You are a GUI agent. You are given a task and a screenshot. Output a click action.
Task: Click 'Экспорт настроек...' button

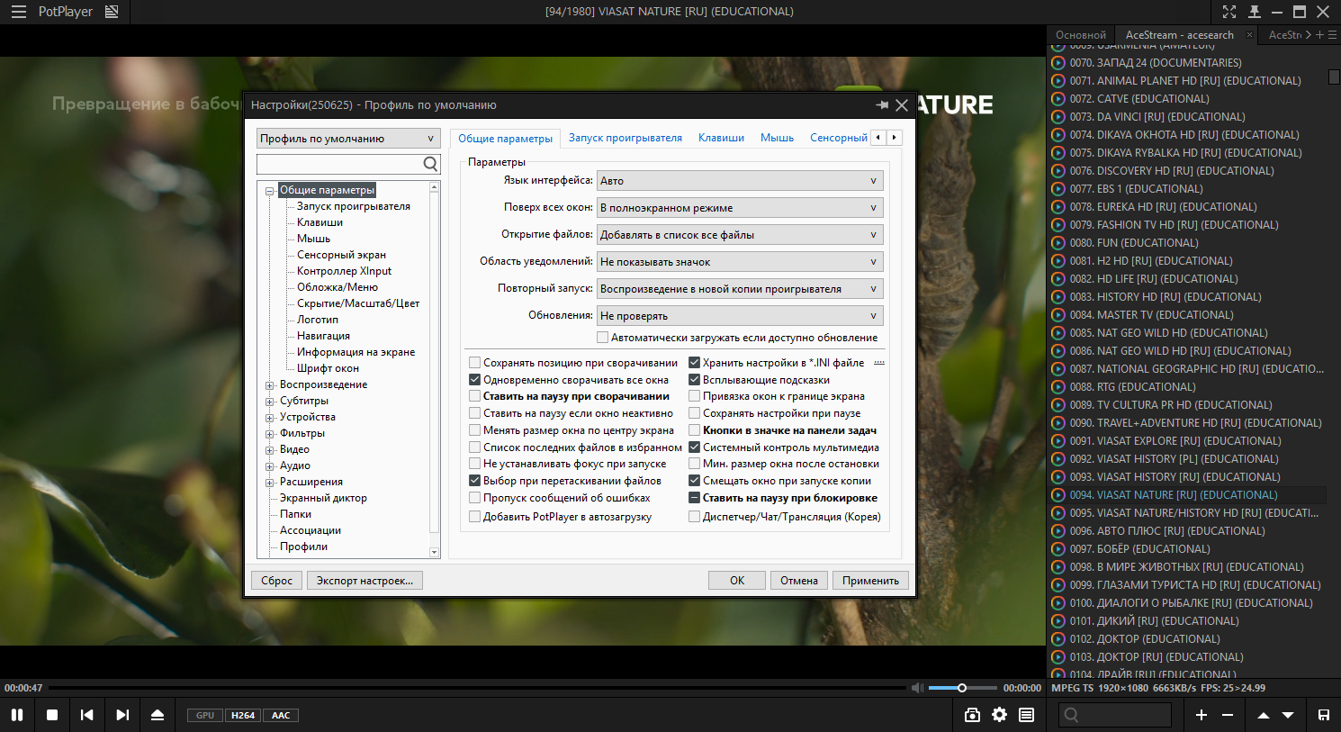pos(364,581)
